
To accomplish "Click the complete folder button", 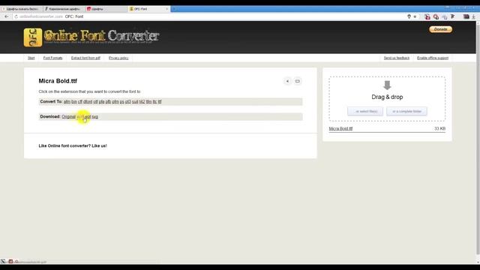I will click(406, 112).
